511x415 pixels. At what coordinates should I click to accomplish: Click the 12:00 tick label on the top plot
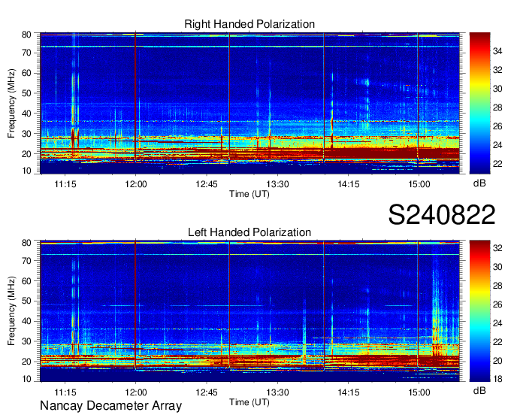coord(136,184)
